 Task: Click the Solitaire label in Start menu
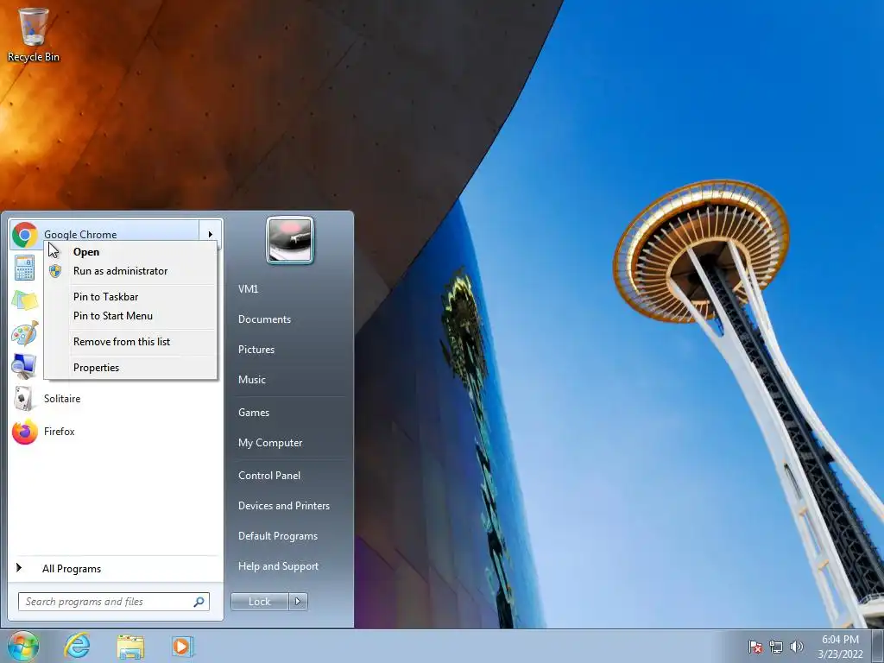coord(62,399)
